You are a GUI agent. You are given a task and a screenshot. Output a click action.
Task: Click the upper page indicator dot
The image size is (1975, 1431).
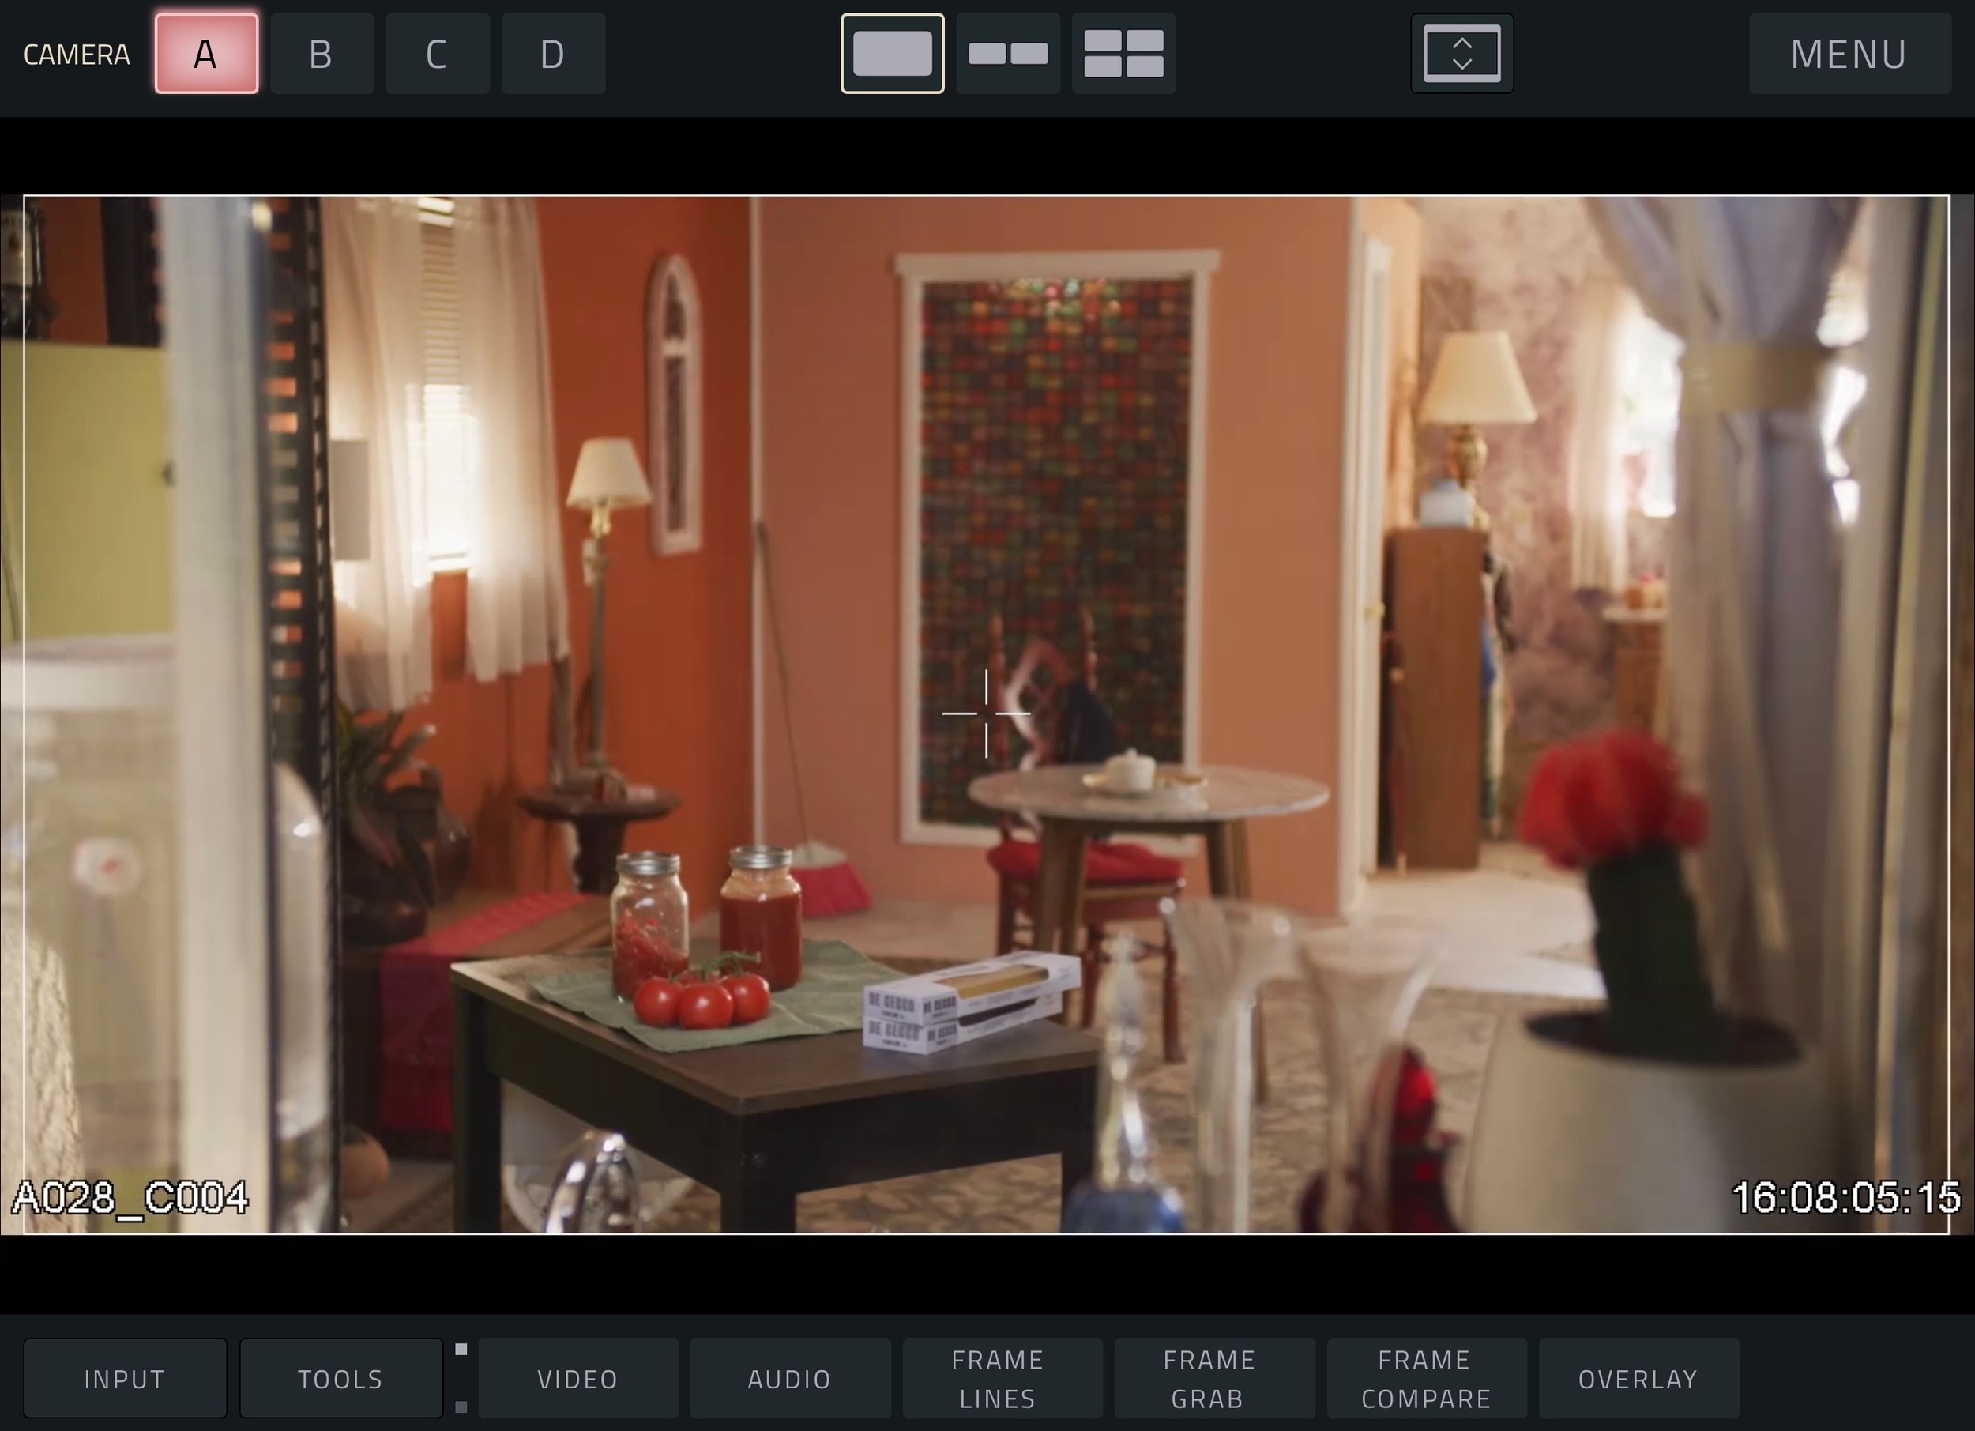pyautogui.click(x=461, y=1350)
